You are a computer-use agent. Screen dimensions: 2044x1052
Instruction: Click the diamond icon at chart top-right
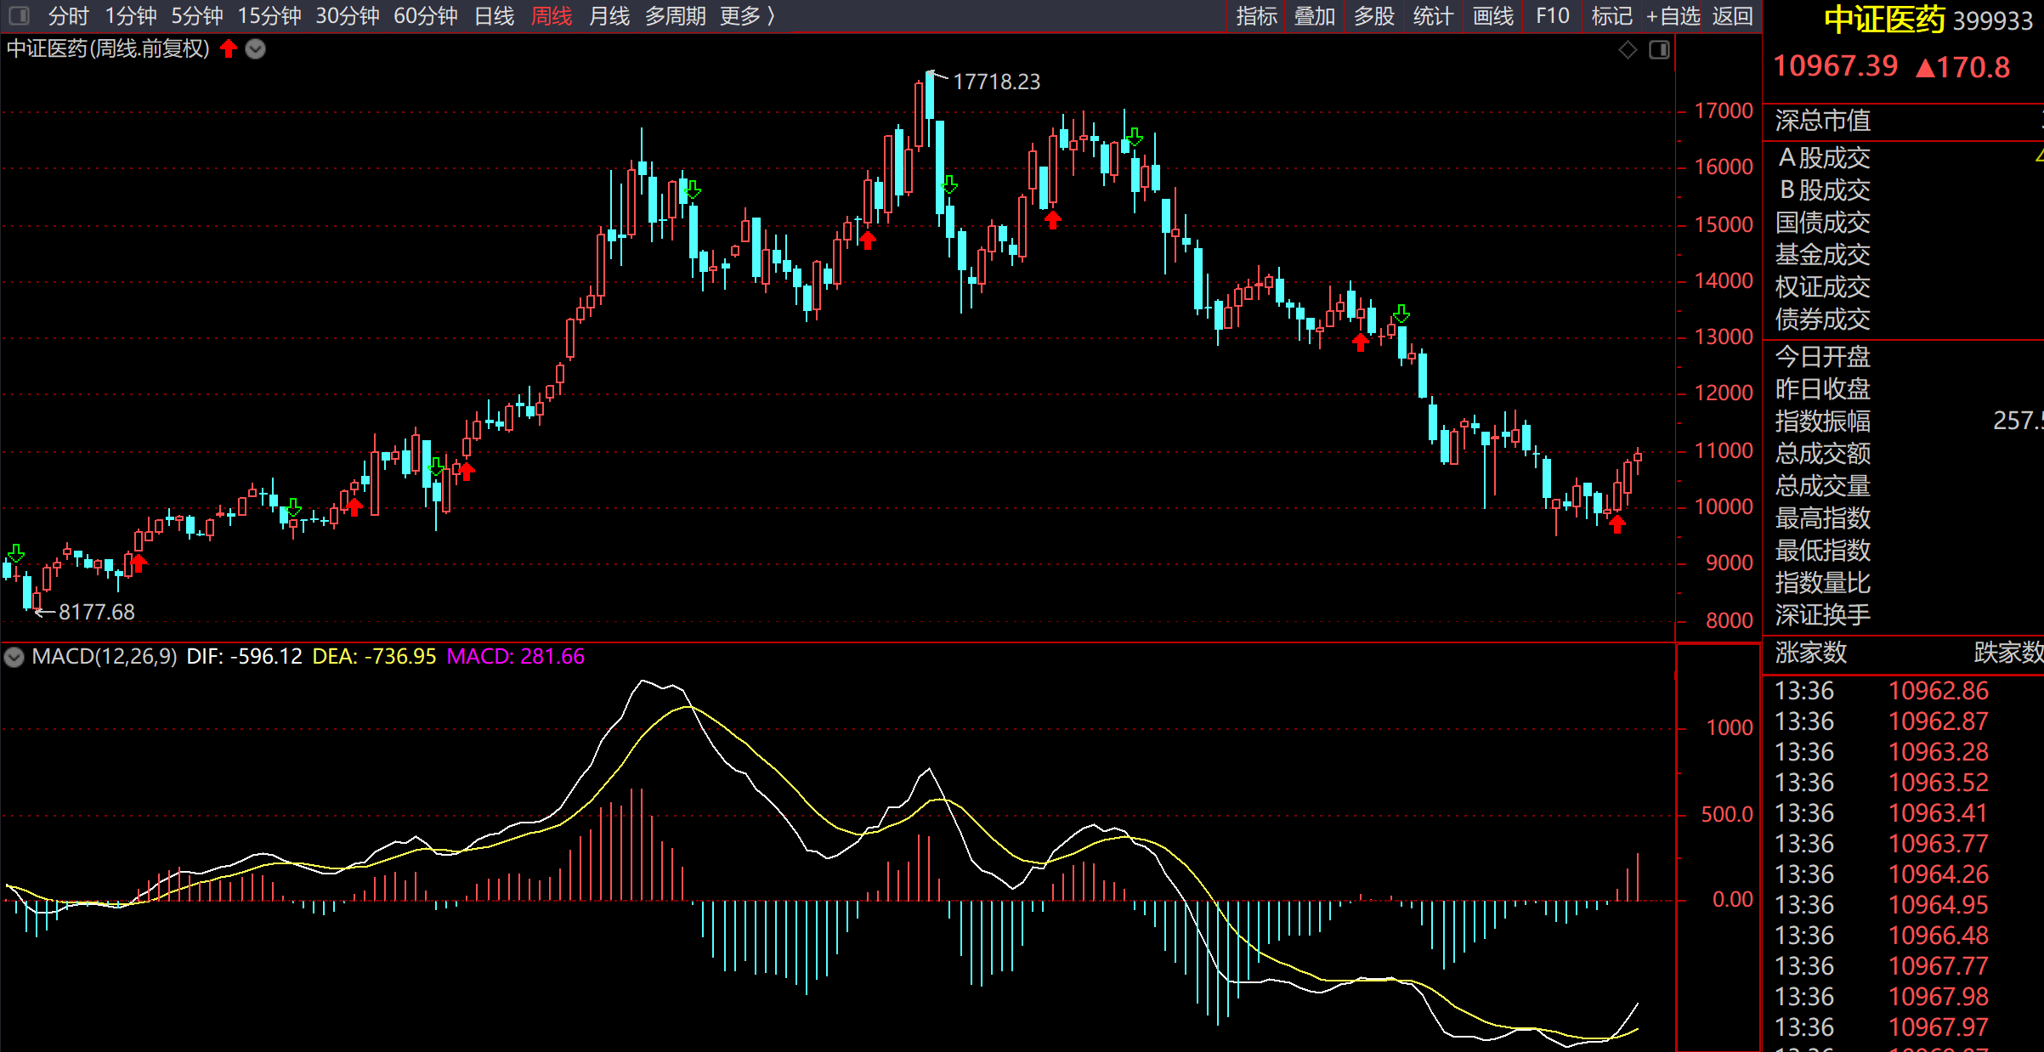(x=1628, y=49)
